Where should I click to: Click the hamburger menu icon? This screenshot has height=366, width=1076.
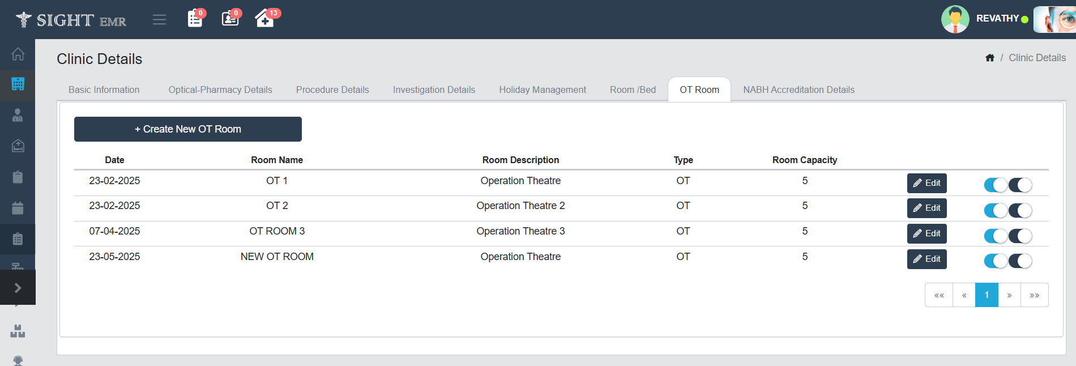[x=159, y=20]
